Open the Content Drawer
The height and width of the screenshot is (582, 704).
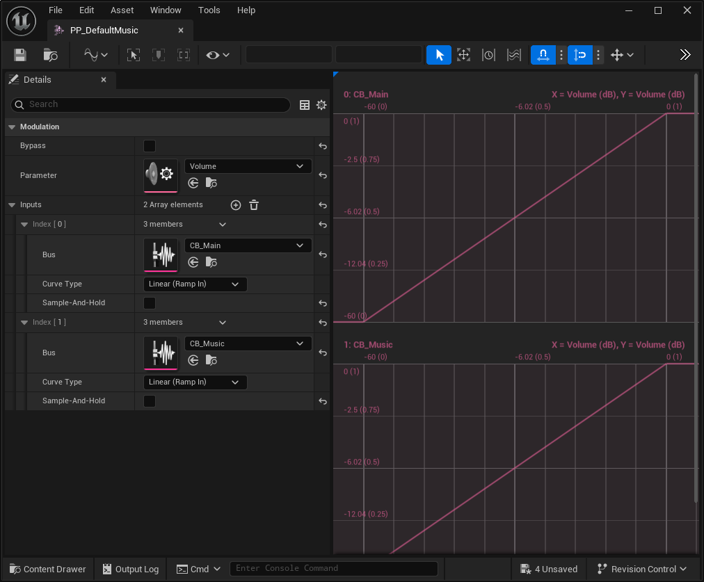(47, 569)
